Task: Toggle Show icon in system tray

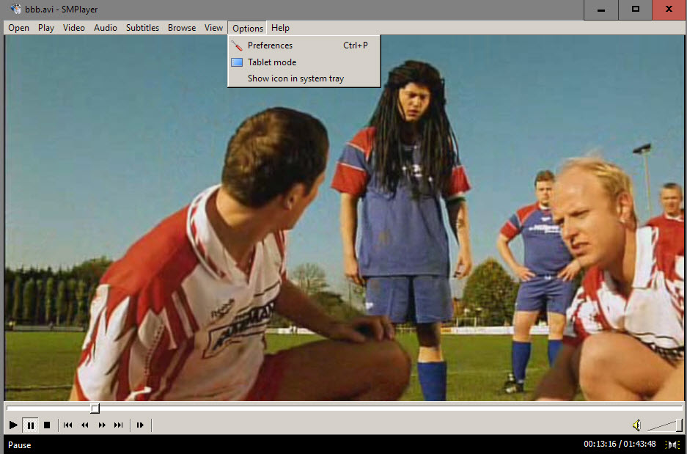Action: [x=304, y=78]
